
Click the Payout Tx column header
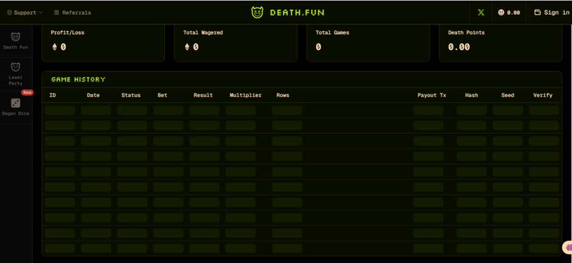[x=432, y=95]
